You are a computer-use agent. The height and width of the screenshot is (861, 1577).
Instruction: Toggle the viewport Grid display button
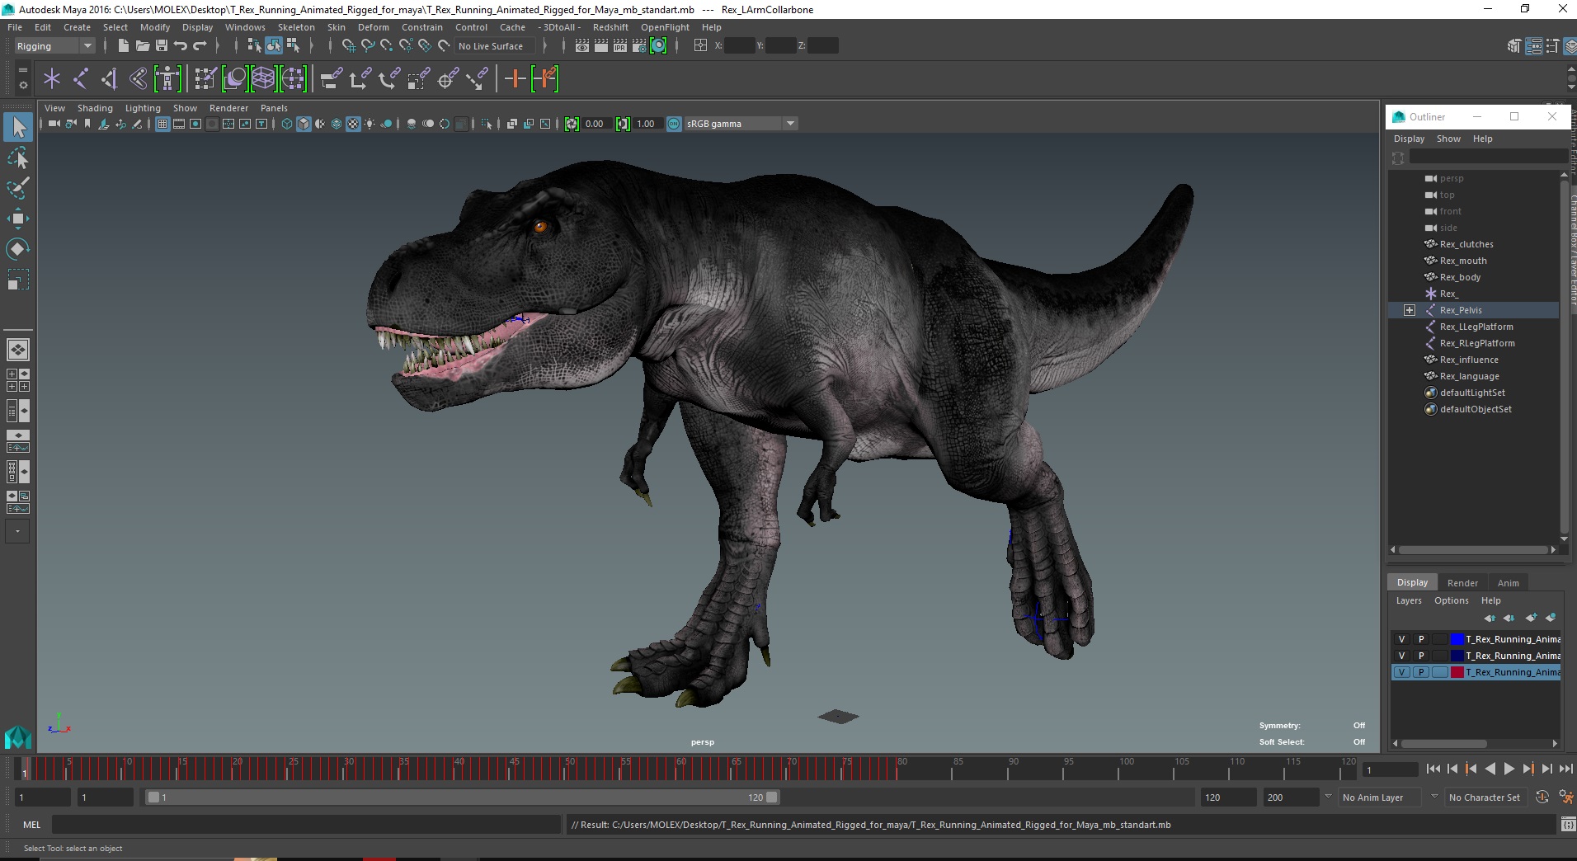click(162, 124)
